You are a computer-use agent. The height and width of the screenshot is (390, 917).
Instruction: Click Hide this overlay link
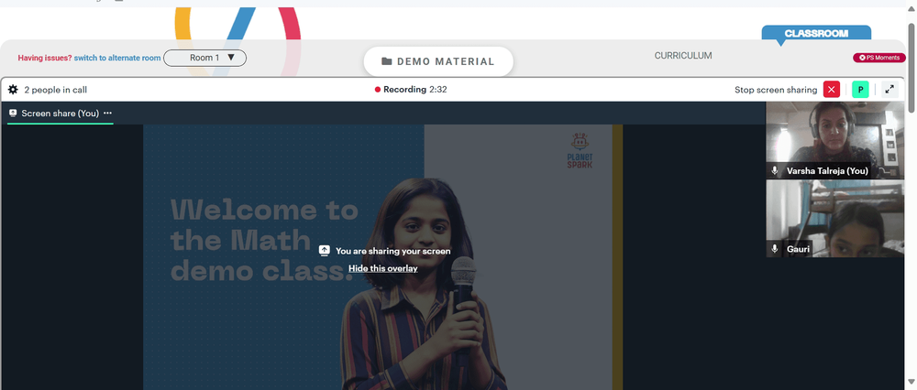coord(383,268)
